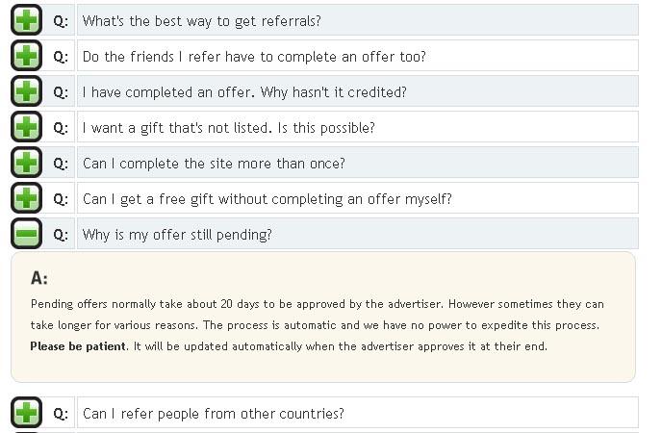Open "Can I get a free gift" question text
662x433 pixels.
267,199
